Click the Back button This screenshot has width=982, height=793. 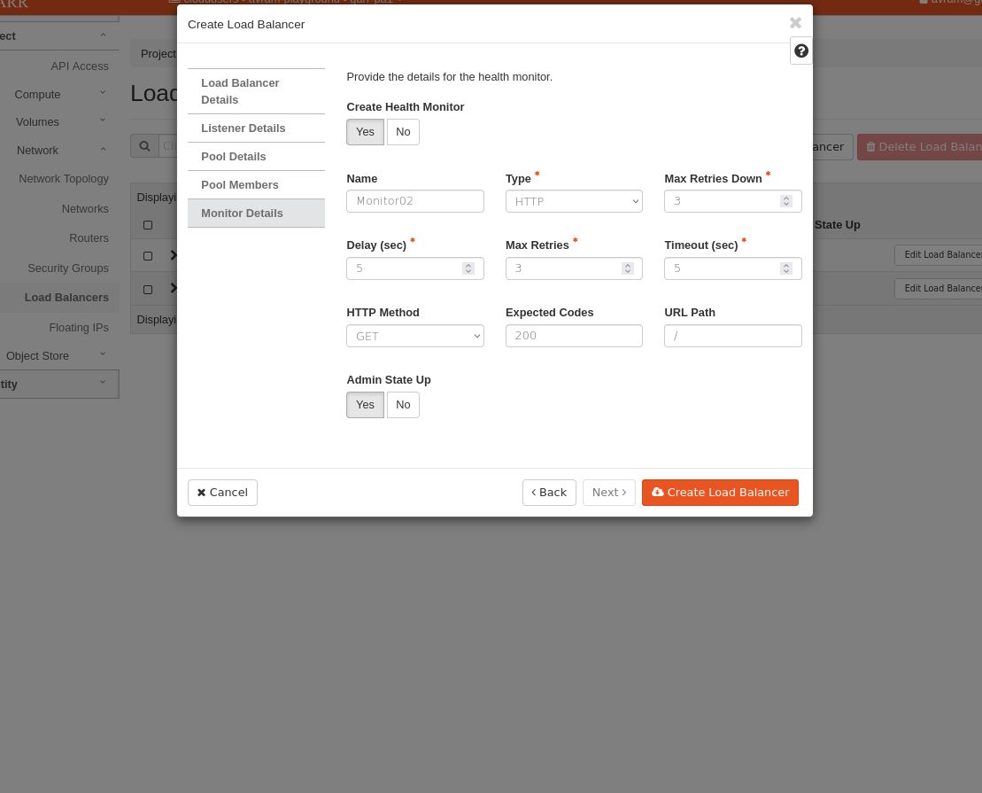tap(549, 493)
